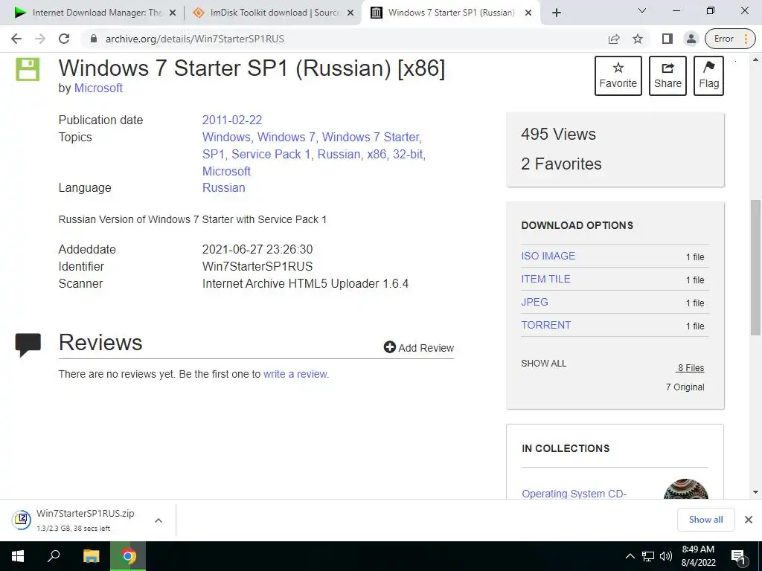Screen dimensions: 762x571
Task: Expand the download item options chevron
Action: tap(158, 520)
